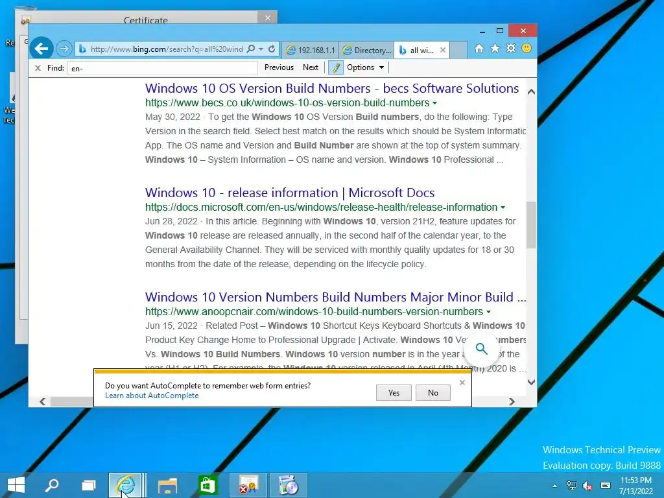
Task: Select the 'all wi...' Bing tab
Action: [417, 50]
